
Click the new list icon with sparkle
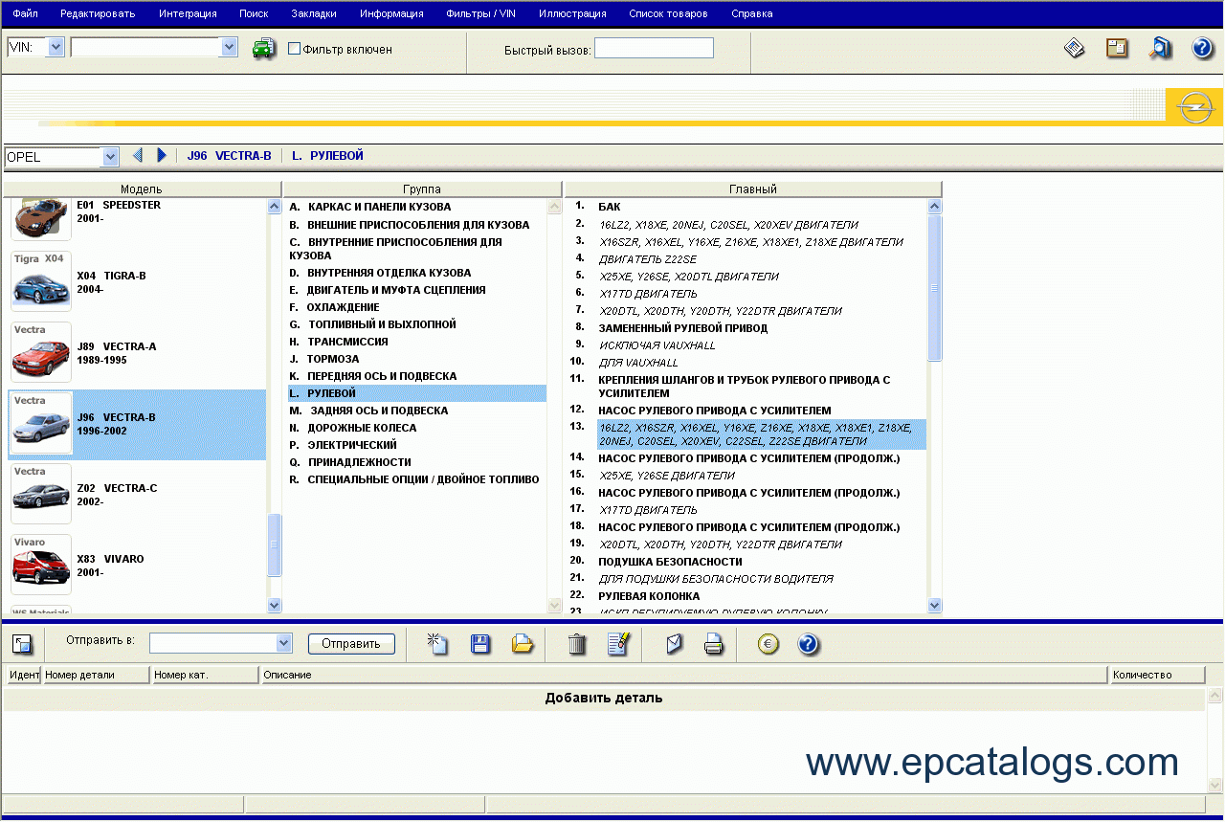click(x=438, y=644)
